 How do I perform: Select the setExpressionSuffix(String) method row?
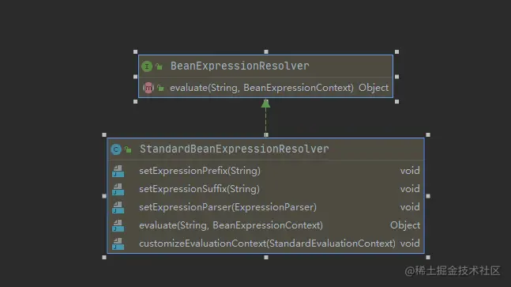tap(265, 189)
